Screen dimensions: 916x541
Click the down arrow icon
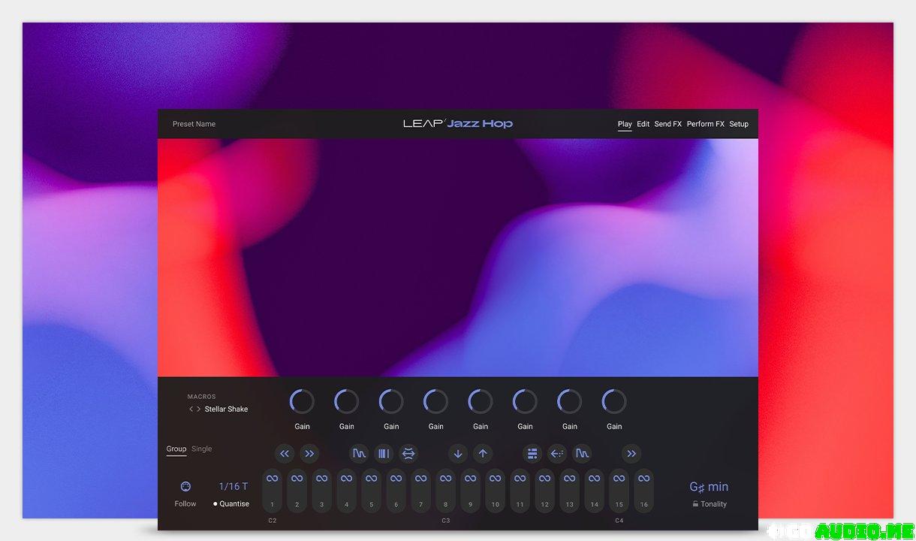pos(458,453)
